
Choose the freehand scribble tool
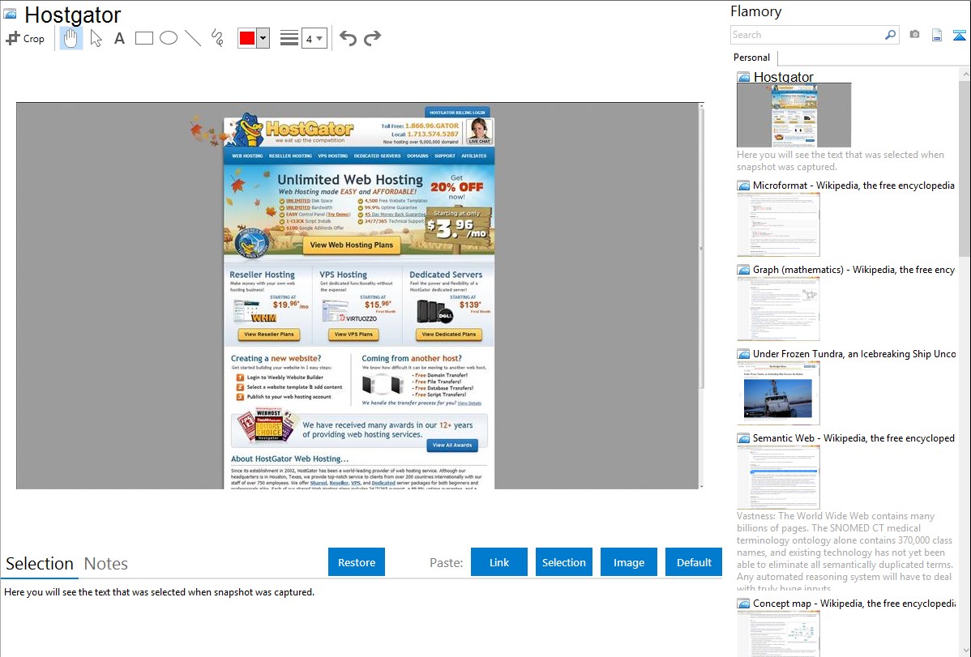pyautogui.click(x=217, y=38)
